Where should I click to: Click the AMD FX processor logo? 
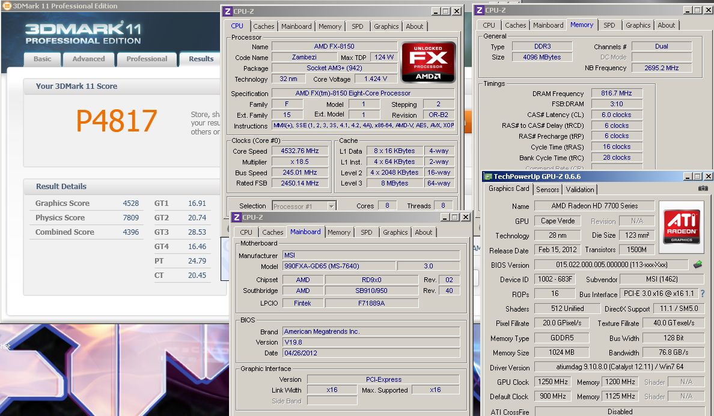[x=428, y=62]
